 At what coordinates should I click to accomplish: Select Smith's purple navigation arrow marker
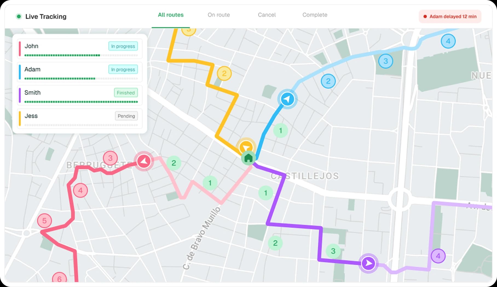[368, 263]
